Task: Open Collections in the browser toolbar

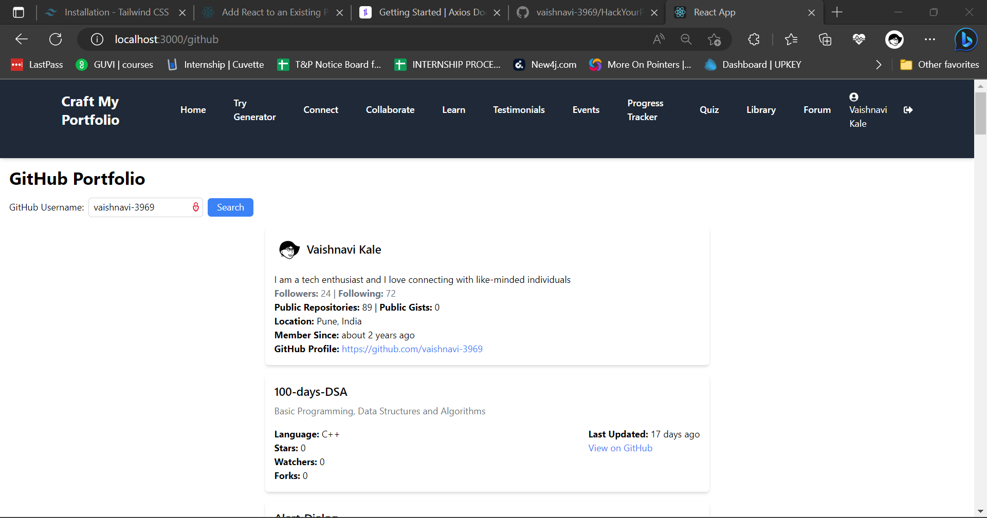Action: pos(826,39)
